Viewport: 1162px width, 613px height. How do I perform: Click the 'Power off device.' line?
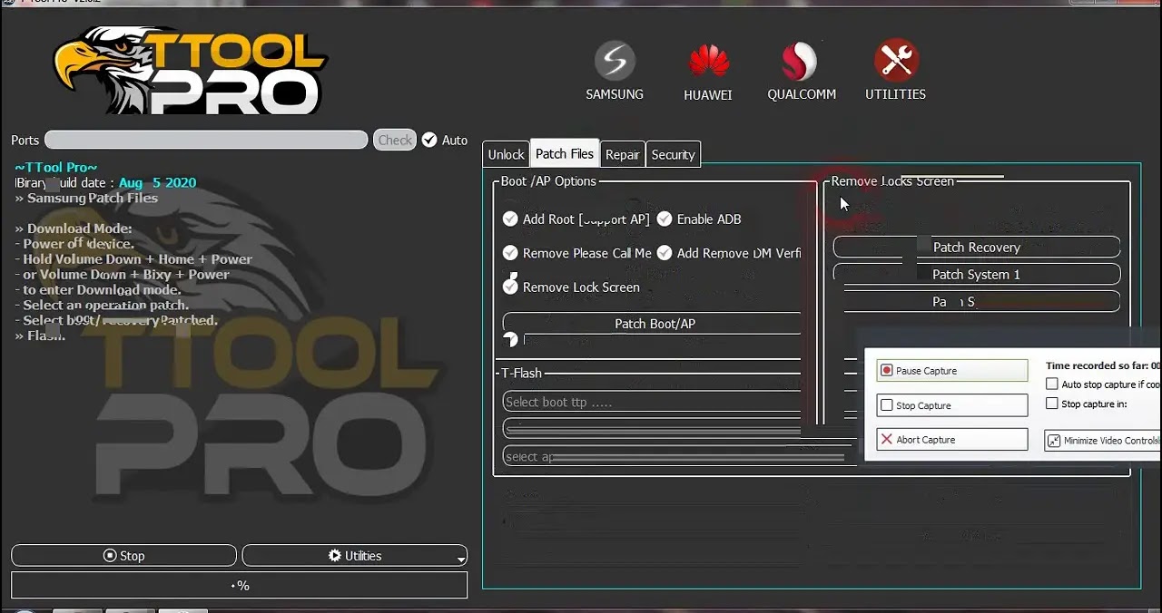pyautogui.click(x=74, y=243)
